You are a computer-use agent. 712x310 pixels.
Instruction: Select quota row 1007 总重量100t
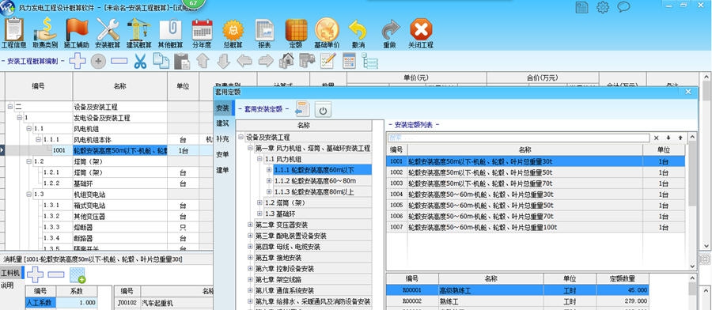pos(536,227)
